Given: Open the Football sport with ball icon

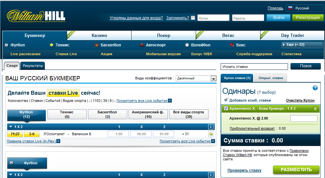Looking at the screenshot, I should 15,45.
